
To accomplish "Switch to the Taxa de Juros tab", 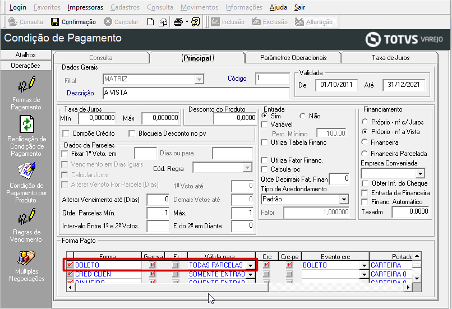I will coord(390,58).
